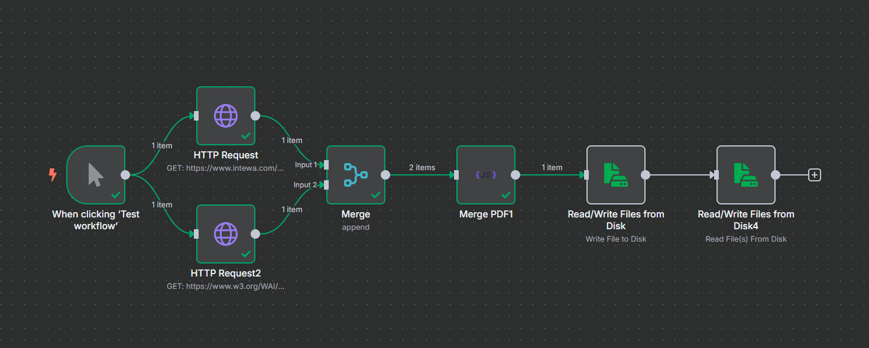Click the Merge node's Input 1 handle
869x348 pixels.
[x=326, y=165]
